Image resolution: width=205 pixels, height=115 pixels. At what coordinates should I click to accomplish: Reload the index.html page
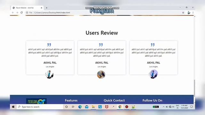tap(21, 12)
